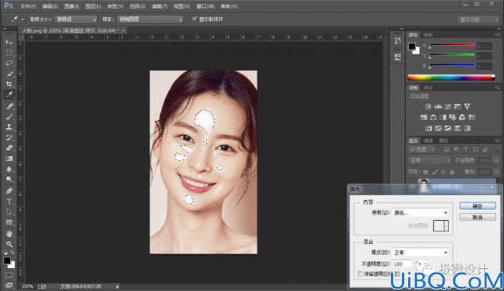Toggle the 显示取样环 checkbox

(194, 19)
